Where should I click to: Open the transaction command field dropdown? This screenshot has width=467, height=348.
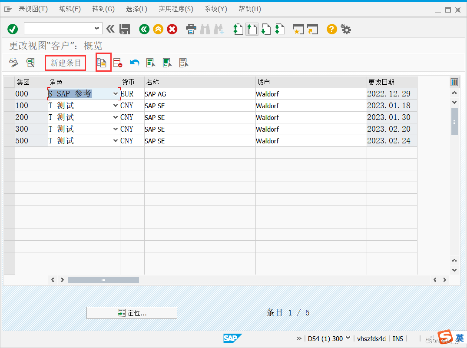97,28
